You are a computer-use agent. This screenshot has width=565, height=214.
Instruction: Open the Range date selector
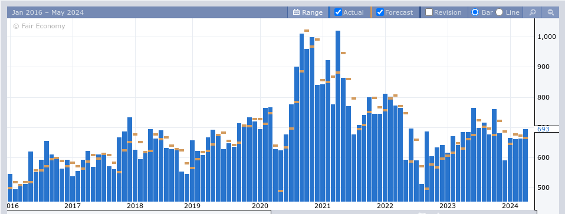[308, 12]
